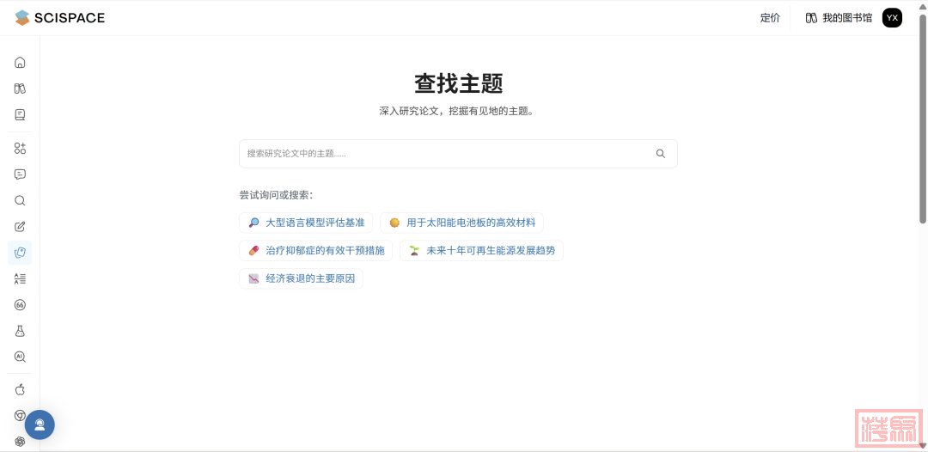Click the SCISPACE logo
This screenshot has height=452, width=928.
pos(60,18)
